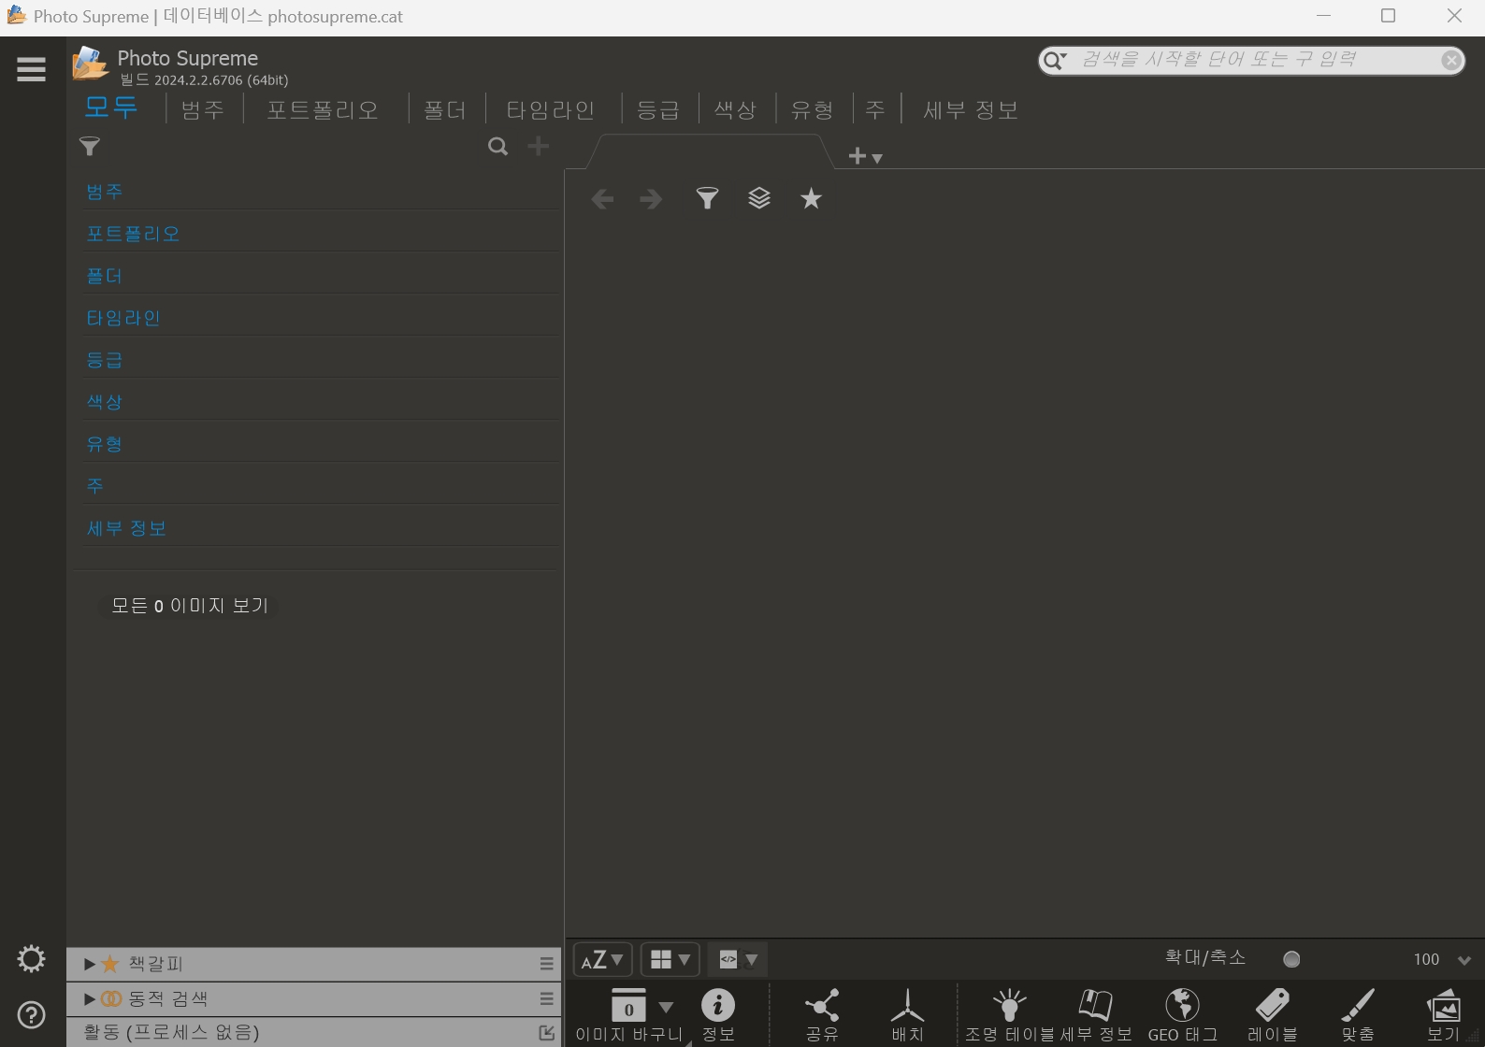Open the 조명 테이블 light table

[1009, 1014]
